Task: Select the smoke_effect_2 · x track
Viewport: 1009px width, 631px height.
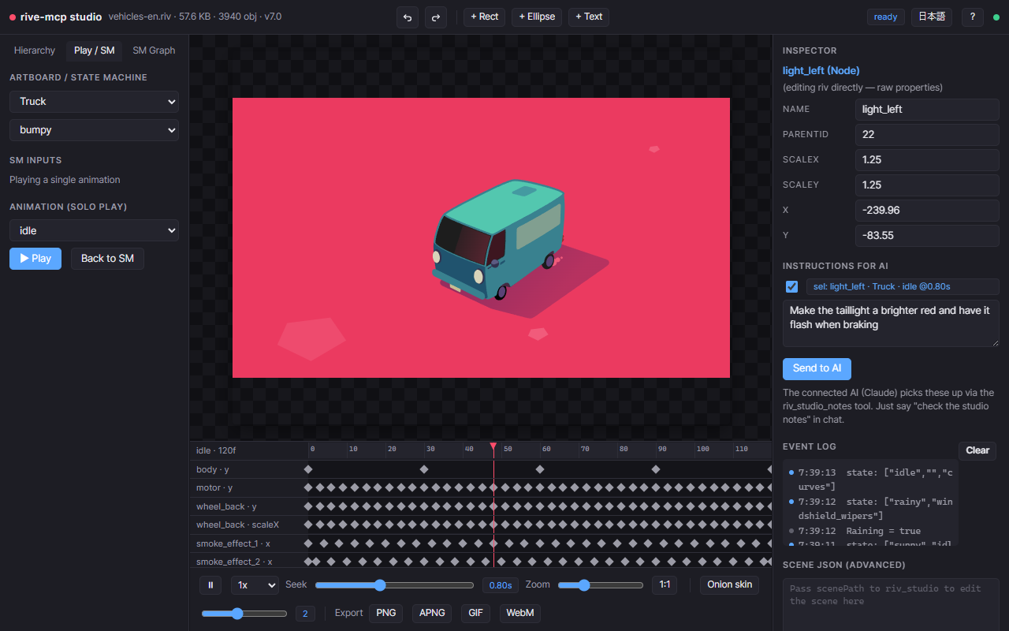Action: [x=481, y=562]
